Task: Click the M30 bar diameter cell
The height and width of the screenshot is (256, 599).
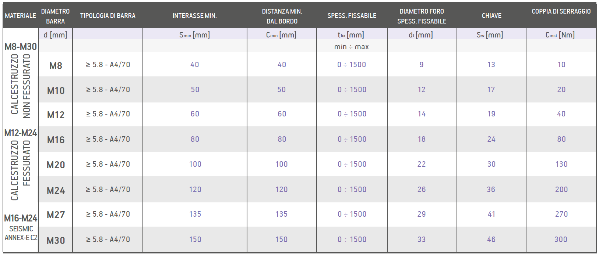Action: coord(56,241)
